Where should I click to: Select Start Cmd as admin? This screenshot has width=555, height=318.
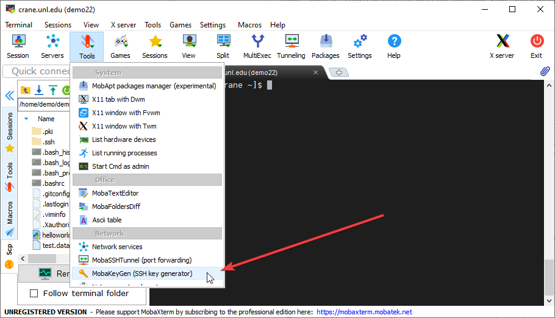(148, 166)
